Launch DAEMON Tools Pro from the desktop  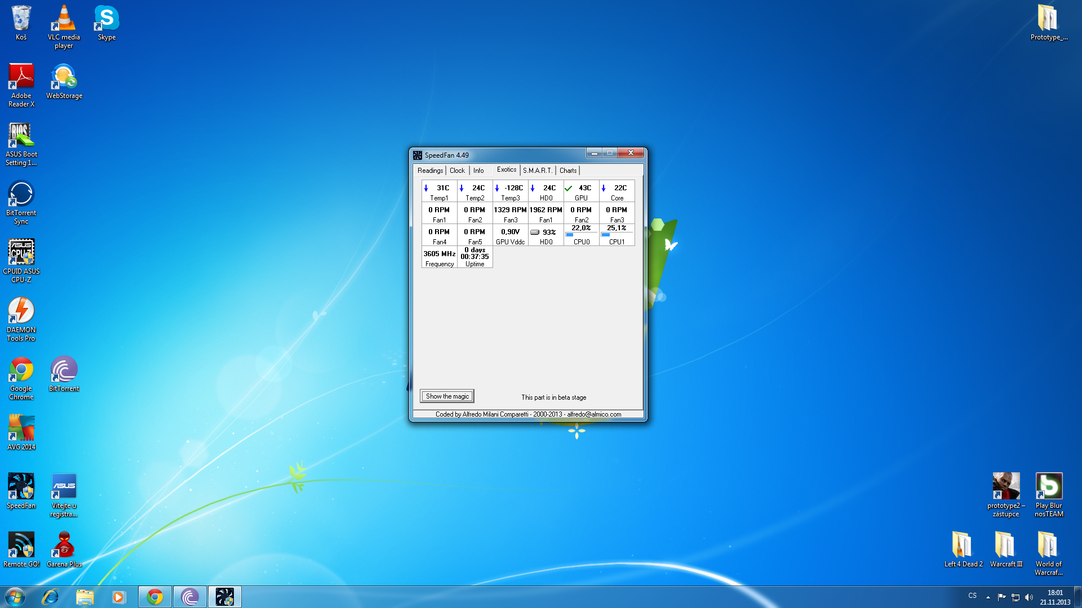pyautogui.click(x=21, y=311)
